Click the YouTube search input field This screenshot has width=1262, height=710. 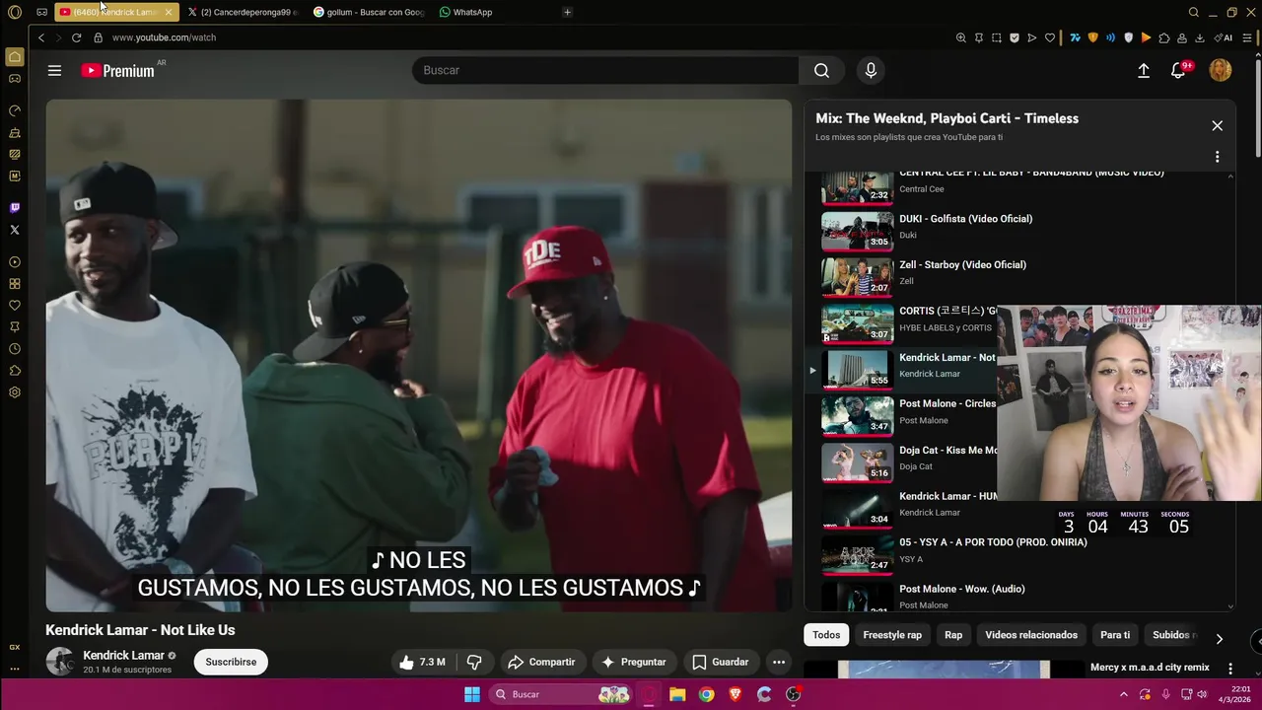[x=605, y=70]
